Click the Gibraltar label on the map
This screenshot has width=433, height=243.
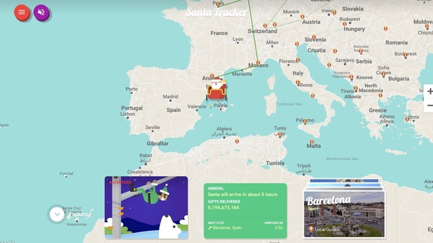point(158,144)
